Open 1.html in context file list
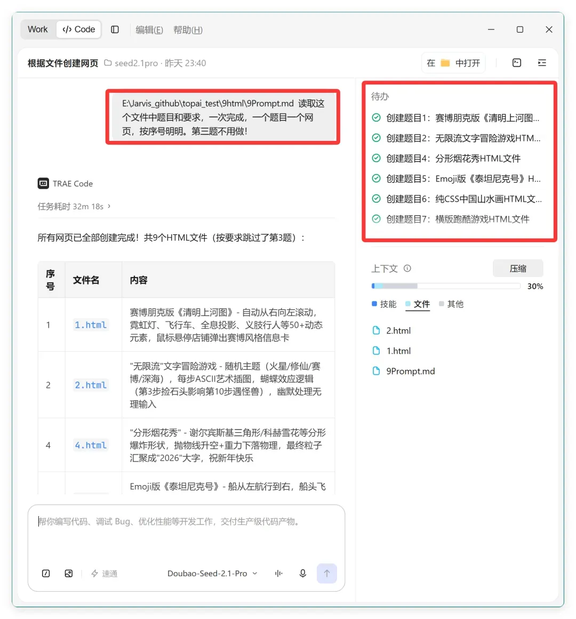The width and height of the screenshot is (576, 619). [398, 351]
